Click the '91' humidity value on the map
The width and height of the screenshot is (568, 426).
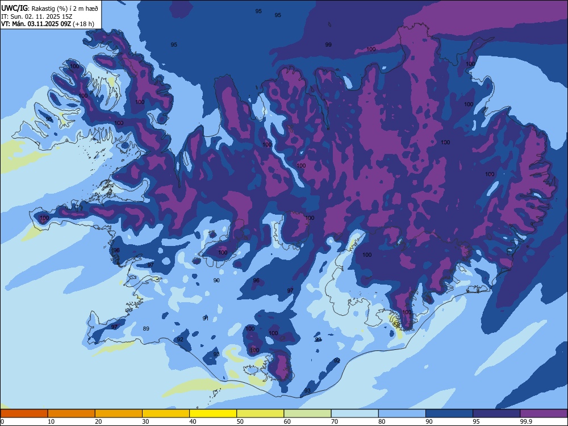coord(206,318)
